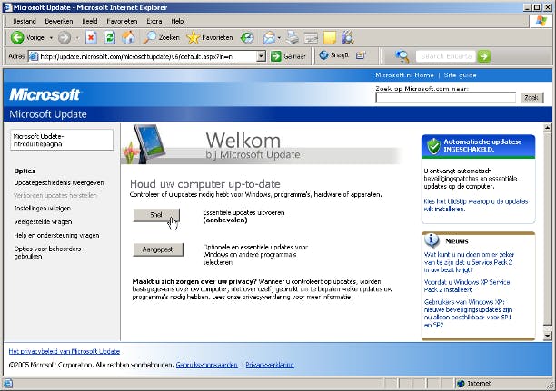
Task: Open the Favorieten menu
Action: [x=122, y=21]
